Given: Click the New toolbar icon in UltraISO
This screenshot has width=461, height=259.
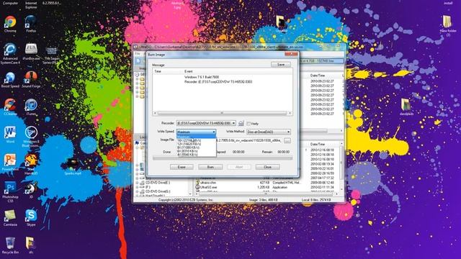Looking at the screenshot, I should point(138,60).
